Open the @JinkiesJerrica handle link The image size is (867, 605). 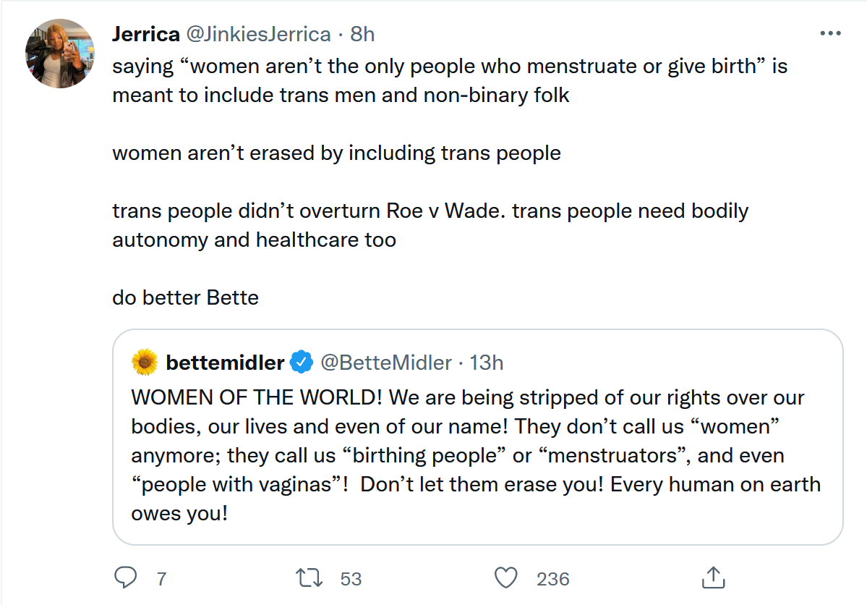pos(260,34)
